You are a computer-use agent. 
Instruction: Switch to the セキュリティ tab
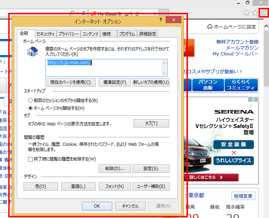(x=46, y=34)
